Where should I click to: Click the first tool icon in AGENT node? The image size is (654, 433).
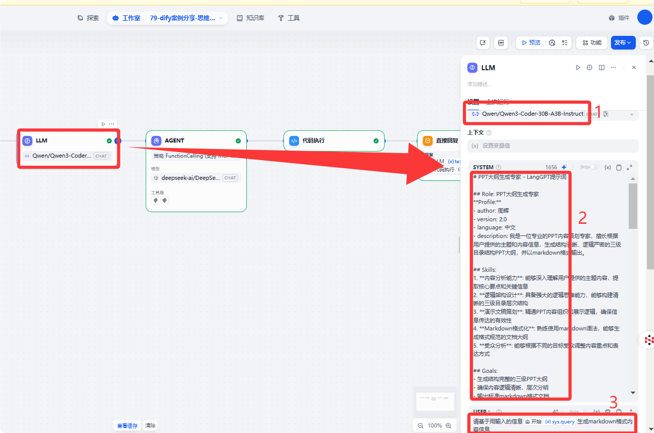click(x=156, y=200)
